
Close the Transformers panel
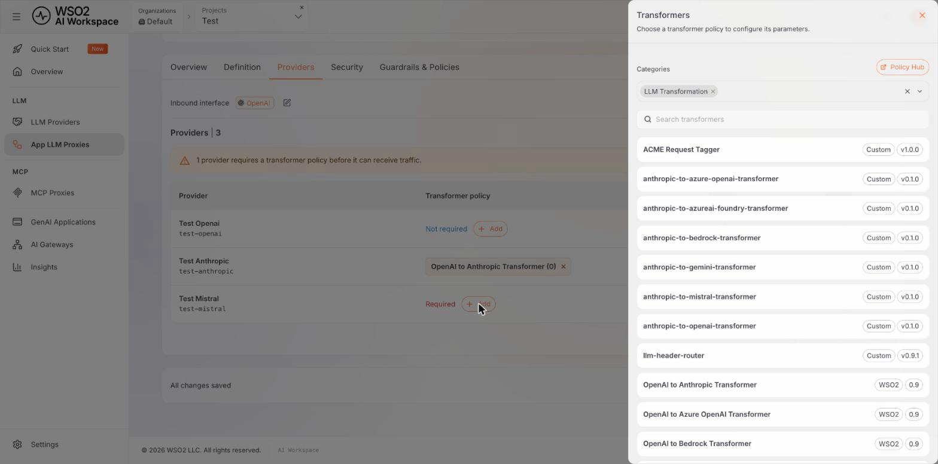coord(922,16)
